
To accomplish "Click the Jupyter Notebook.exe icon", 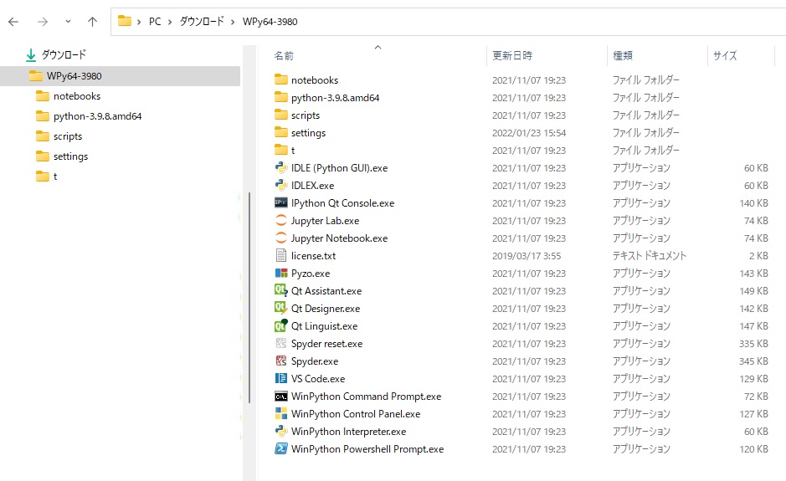I will coord(281,238).
